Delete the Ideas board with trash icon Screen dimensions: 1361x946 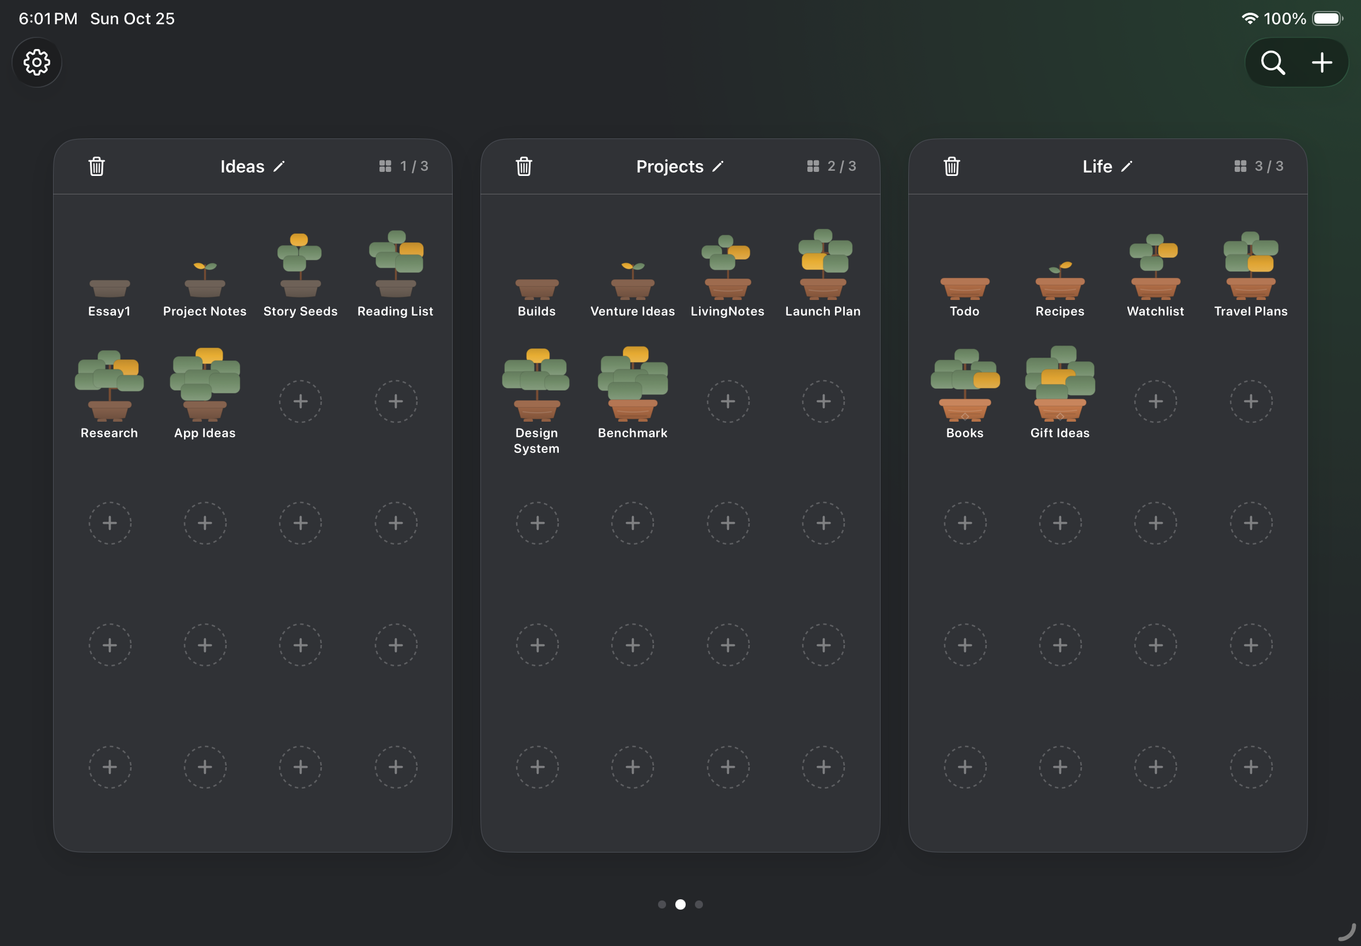click(x=96, y=167)
